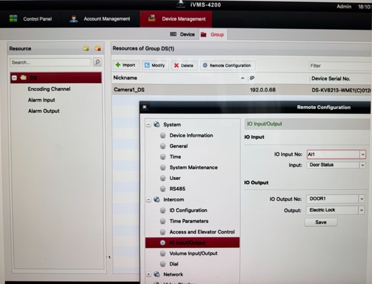Collapse the System tree node
This screenshot has width=372, height=284.
click(149, 125)
